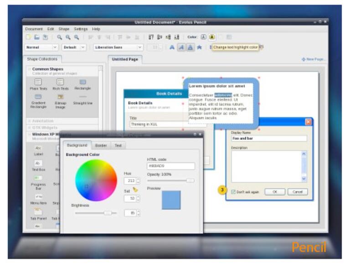Toggle italic text formatting
This screenshot has height=264, width=351.
coord(181,48)
